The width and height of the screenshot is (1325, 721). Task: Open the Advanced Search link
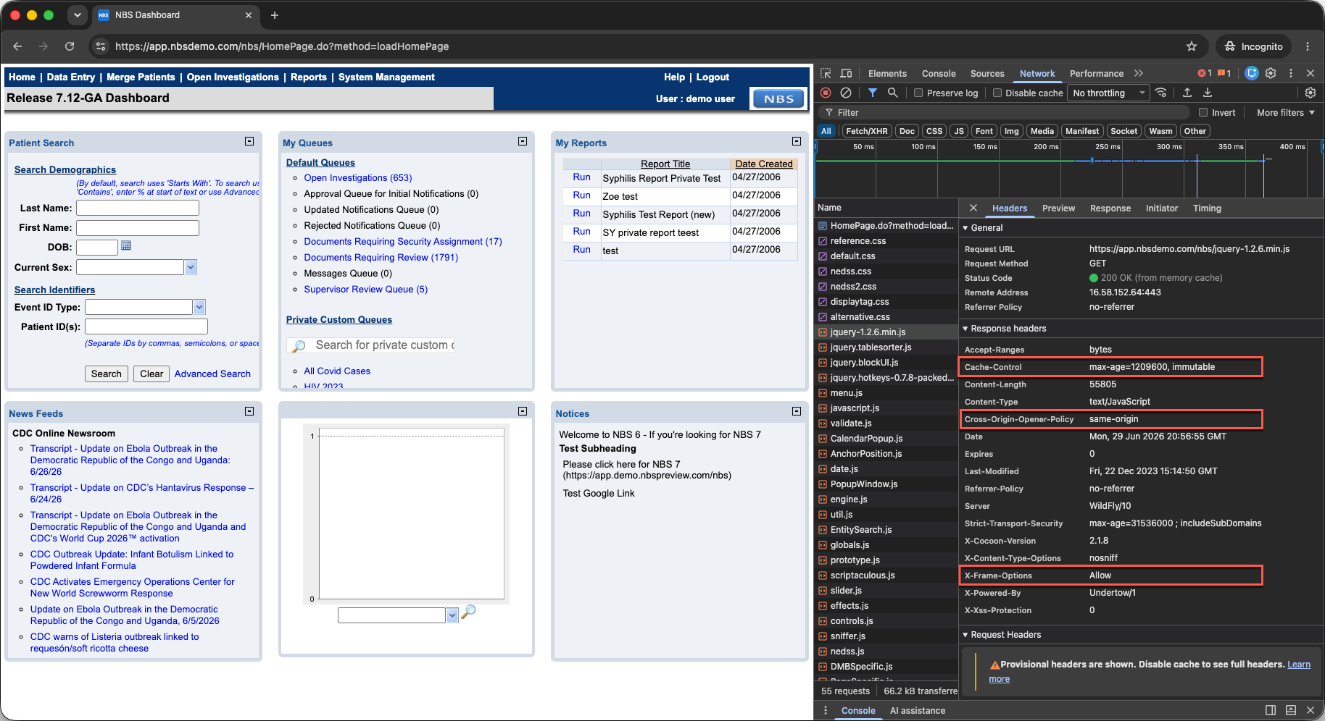click(x=212, y=374)
